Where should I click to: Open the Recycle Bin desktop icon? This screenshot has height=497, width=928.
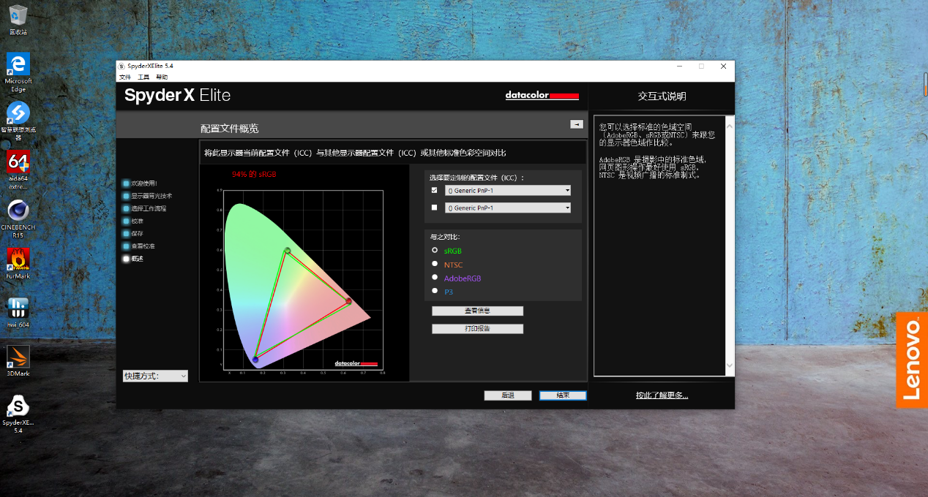(x=18, y=20)
